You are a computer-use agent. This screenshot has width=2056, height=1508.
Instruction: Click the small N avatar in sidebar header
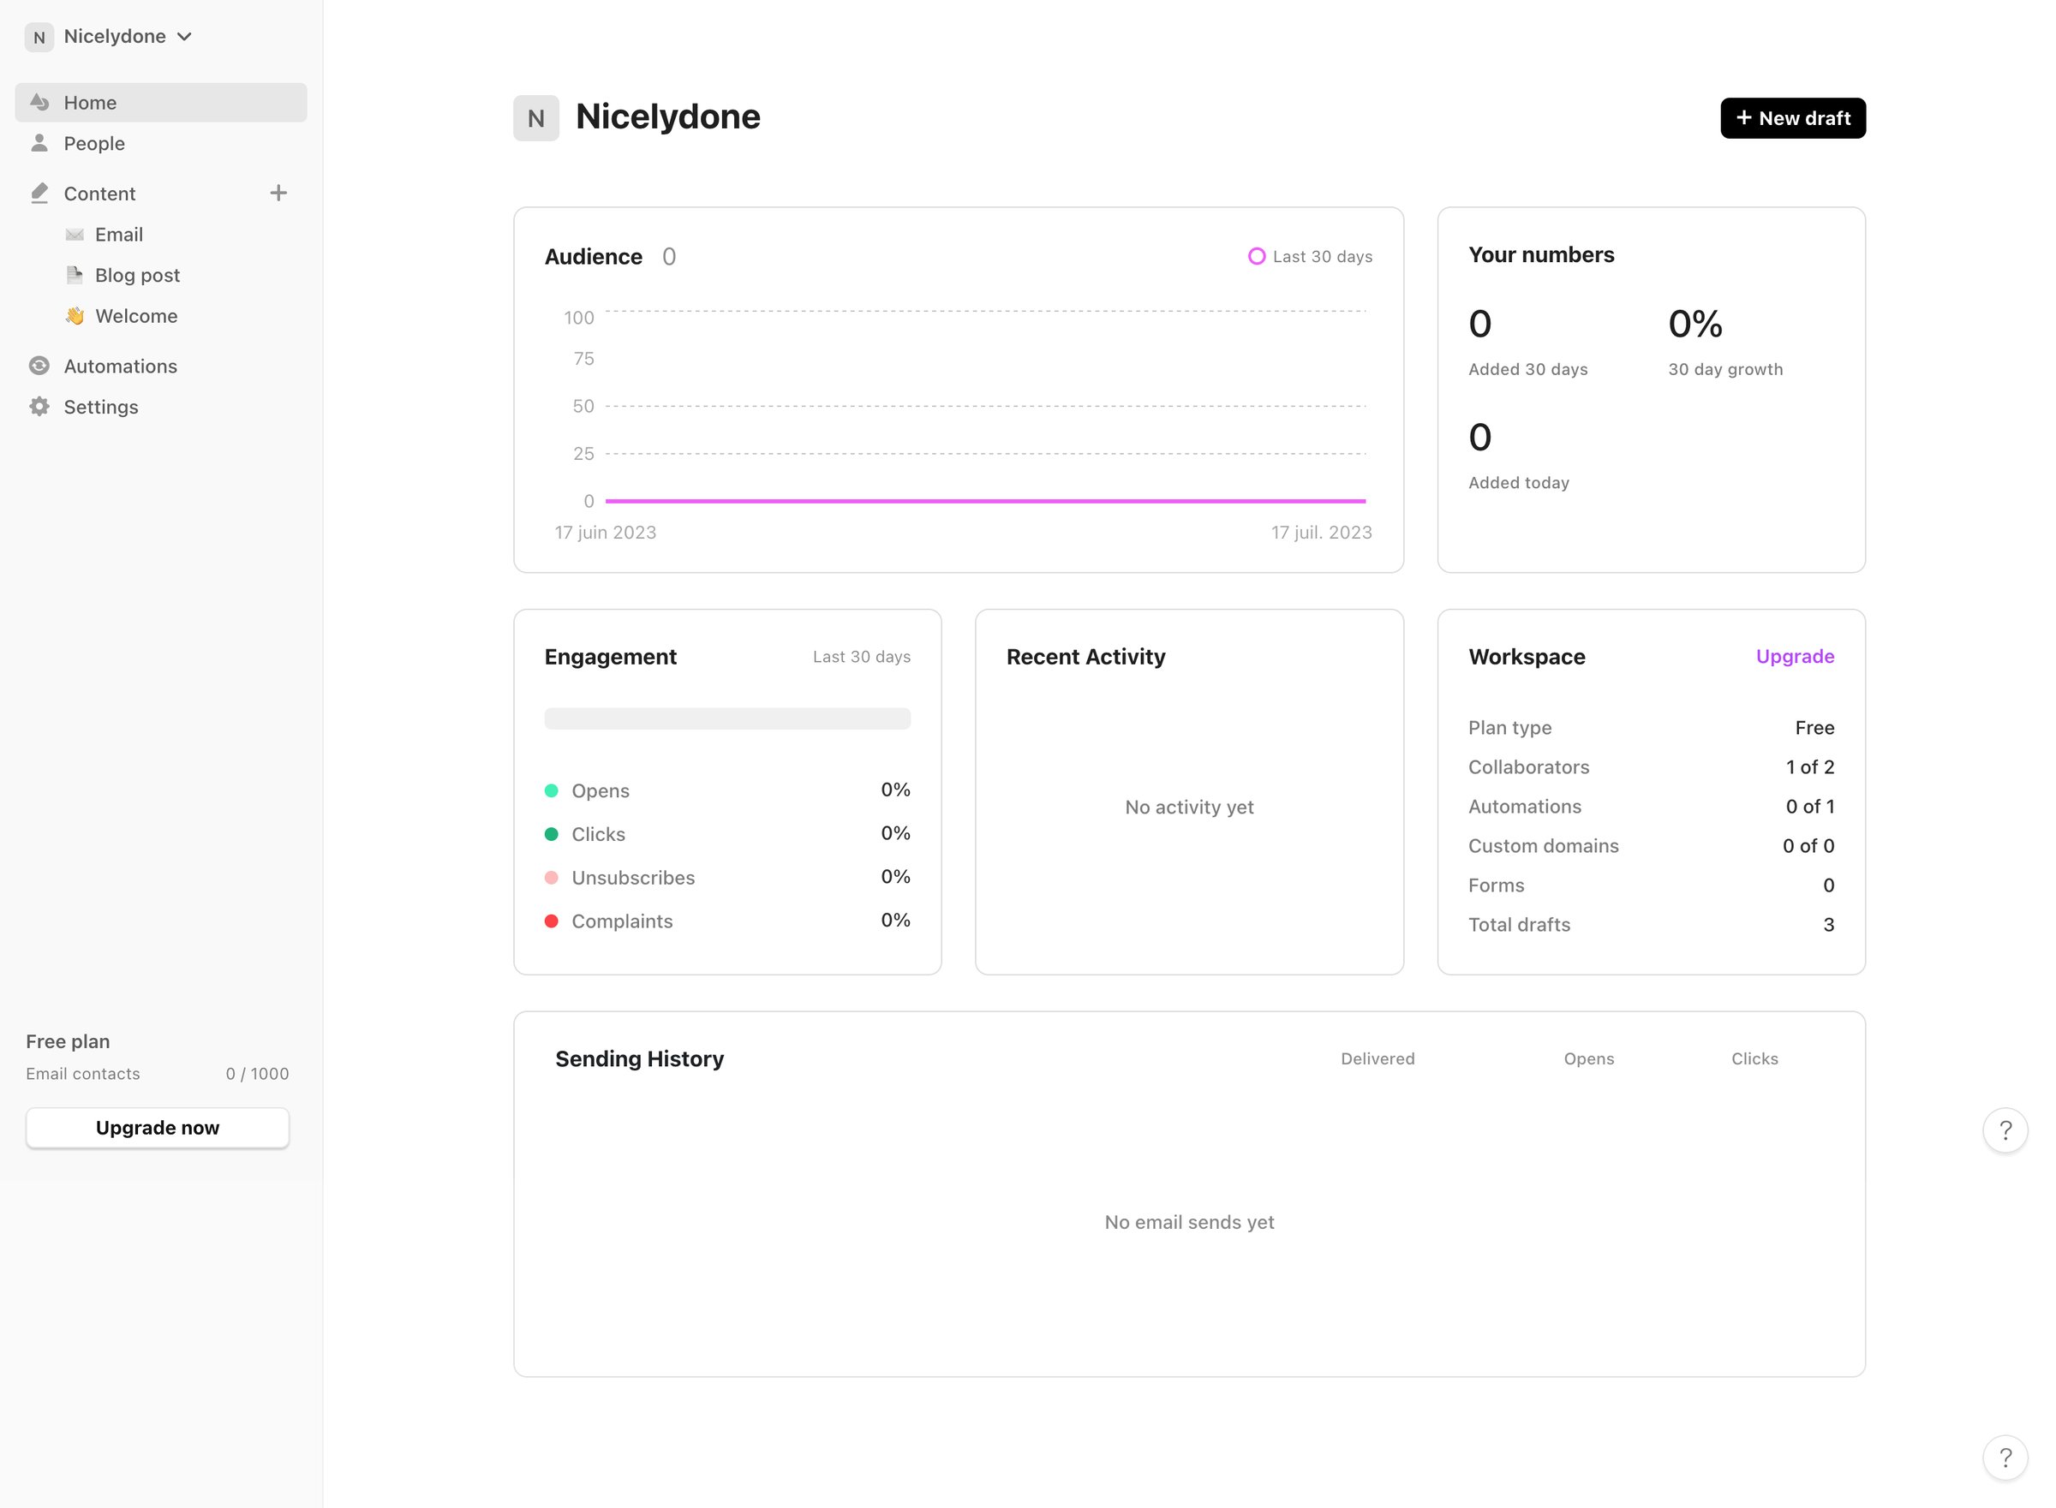pyautogui.click(x=39, y=37)
